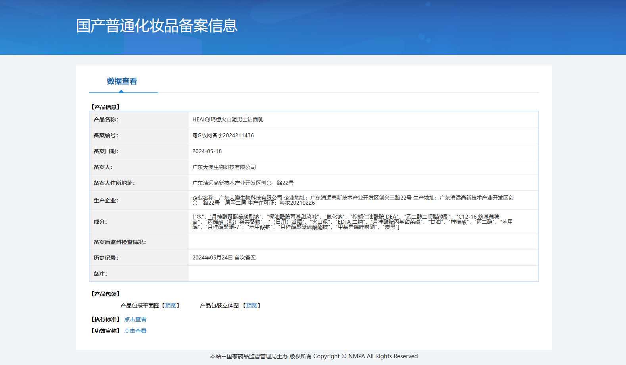The image size is (626, 365).
Task: Select filer name 广东大澳生物科技有限公司
Action: point(224,167)
